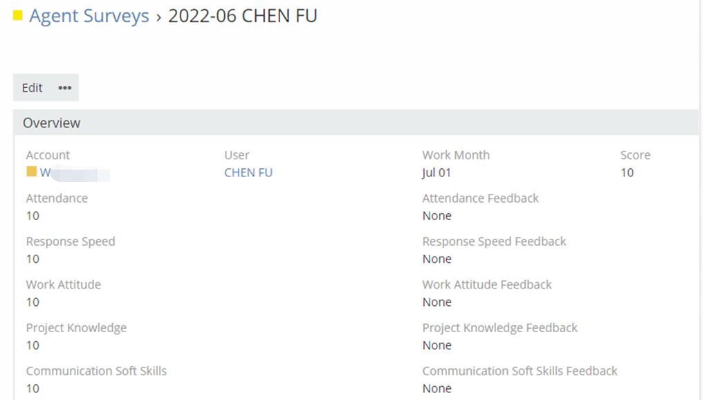Click the Work Month value Jul 01
The image size is (707, 400).
[437, 172]
